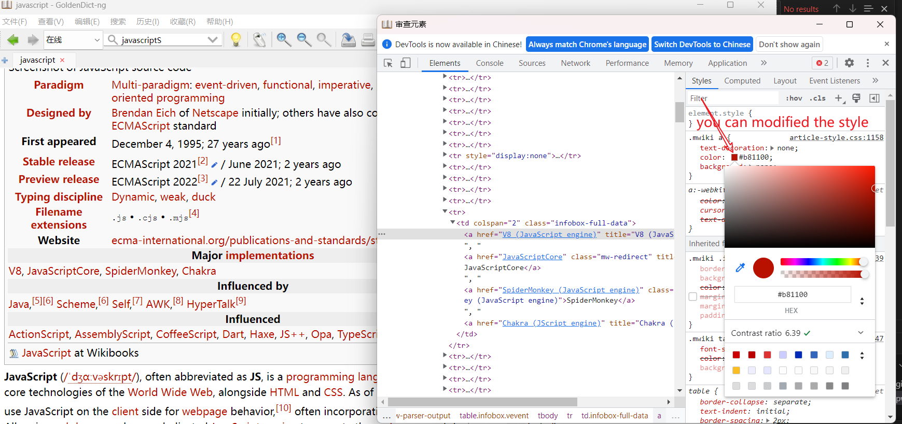Screen dimensions: 902x424
Task: Switch to the Network tab
Action: (x=575, y=63)
